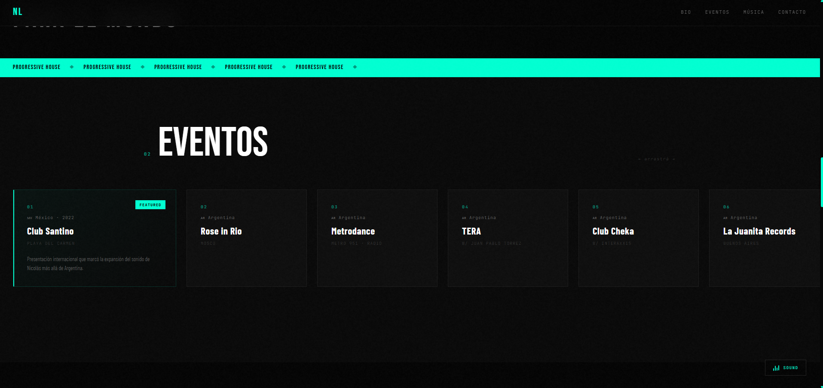
Task: Click the diamond icon after the first PROGRESSIVE HOUSE
Action: 71,67
